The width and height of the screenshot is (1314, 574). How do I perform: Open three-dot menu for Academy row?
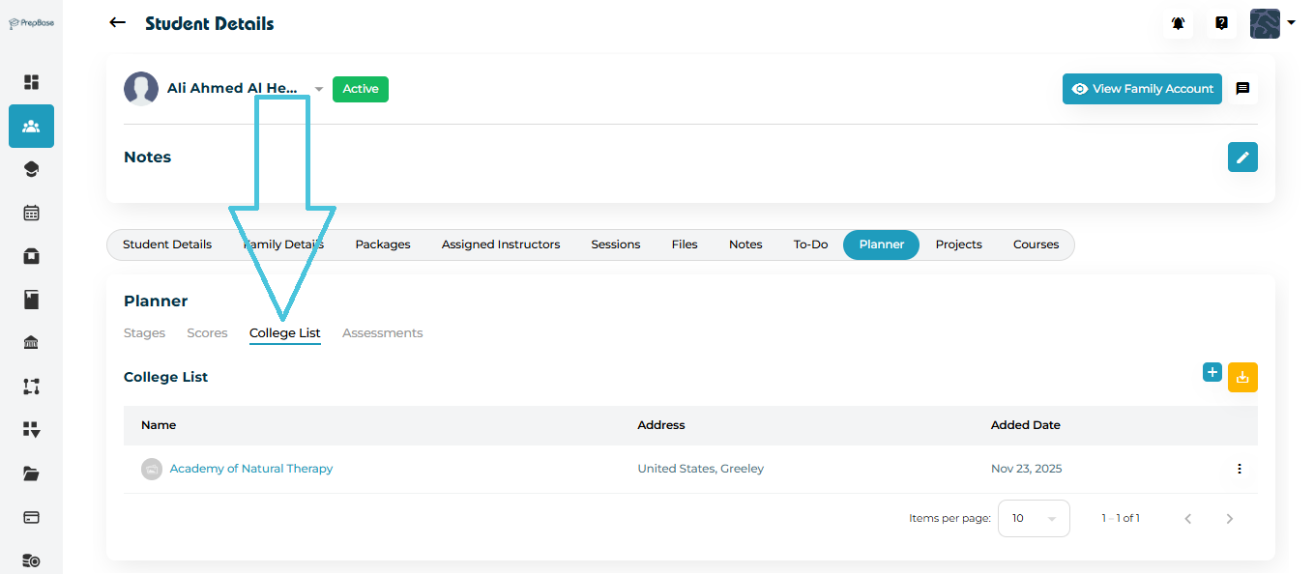(1239, 469)
